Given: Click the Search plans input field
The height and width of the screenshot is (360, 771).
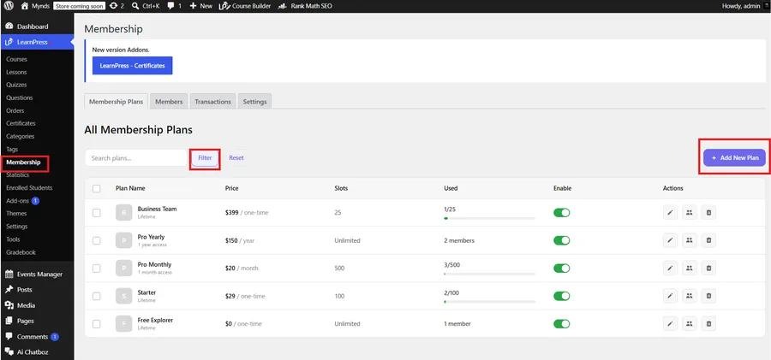Looking at the screenshot, I should tap(135, 158).
